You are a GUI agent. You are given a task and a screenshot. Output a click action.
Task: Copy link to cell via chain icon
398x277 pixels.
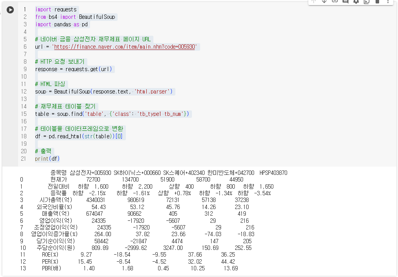click(x=335, y=1)
